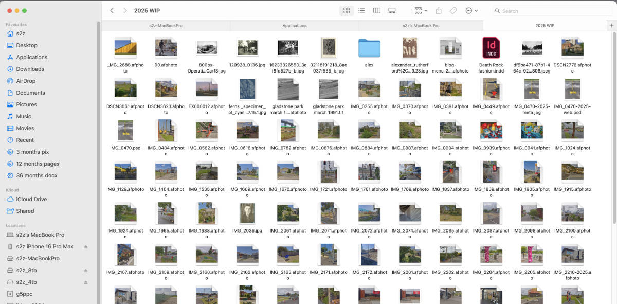Open Applications in the sidebar
The height and width of the screenshot is (304, 617).
(x=31, y=57)
